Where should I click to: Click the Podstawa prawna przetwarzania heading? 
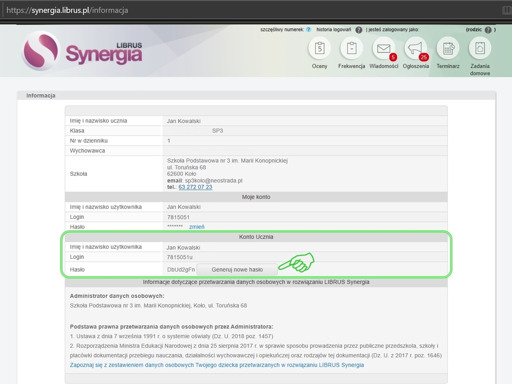coord(172,327)
